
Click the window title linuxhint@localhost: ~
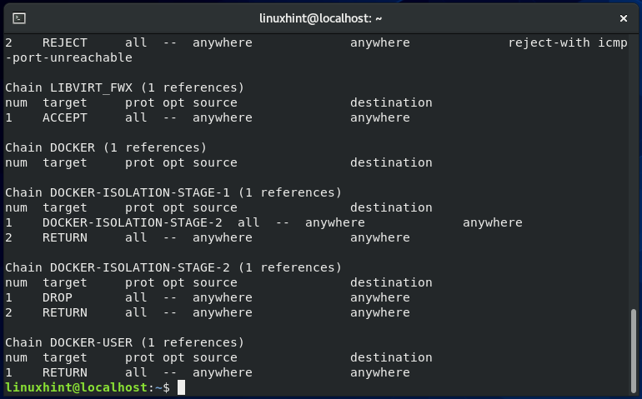point(320,18)
